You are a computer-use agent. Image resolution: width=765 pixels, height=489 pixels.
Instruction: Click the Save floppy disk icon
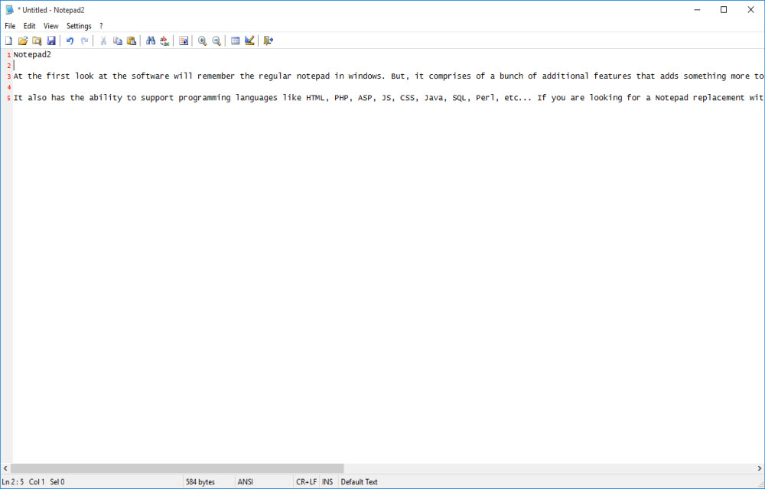[51, 41]
